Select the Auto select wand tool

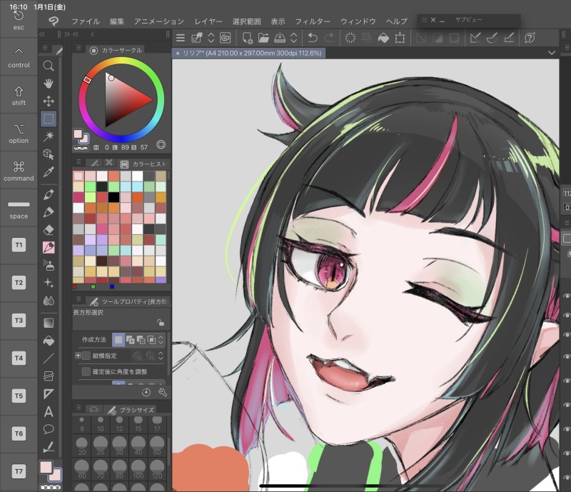point(49,136)
